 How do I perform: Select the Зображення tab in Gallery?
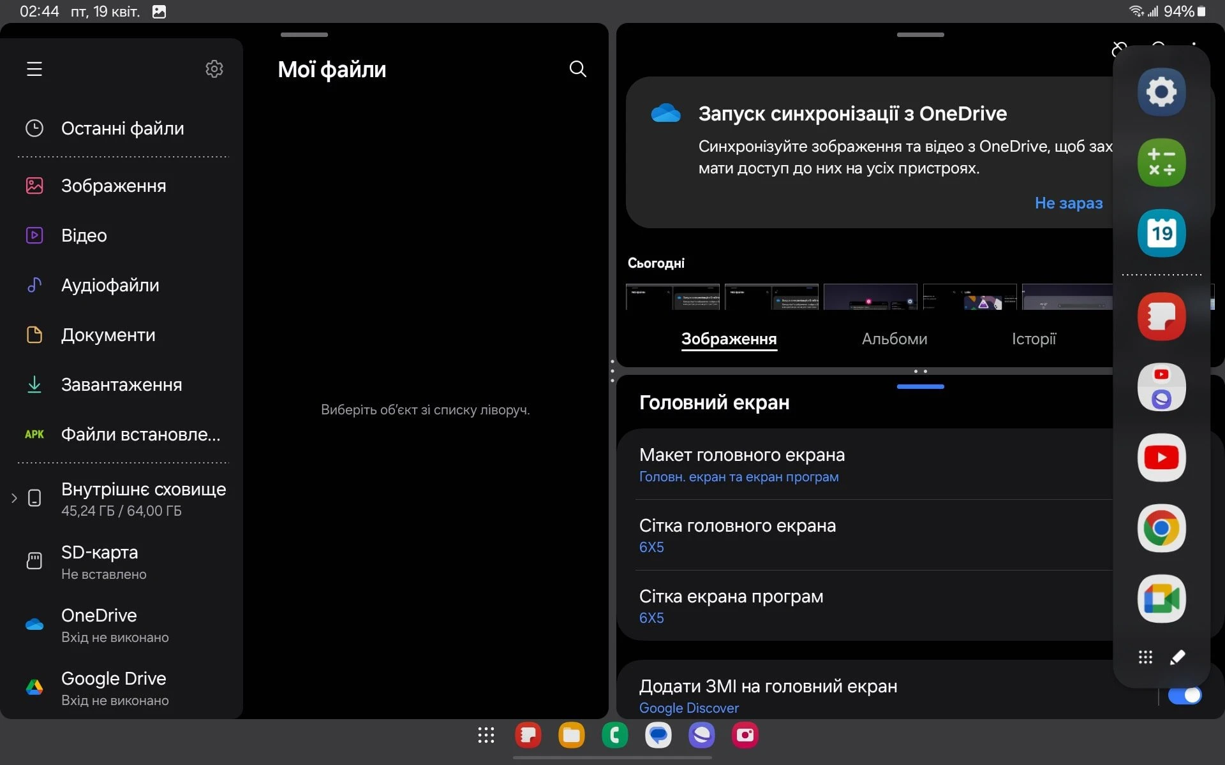click(729, 339)
